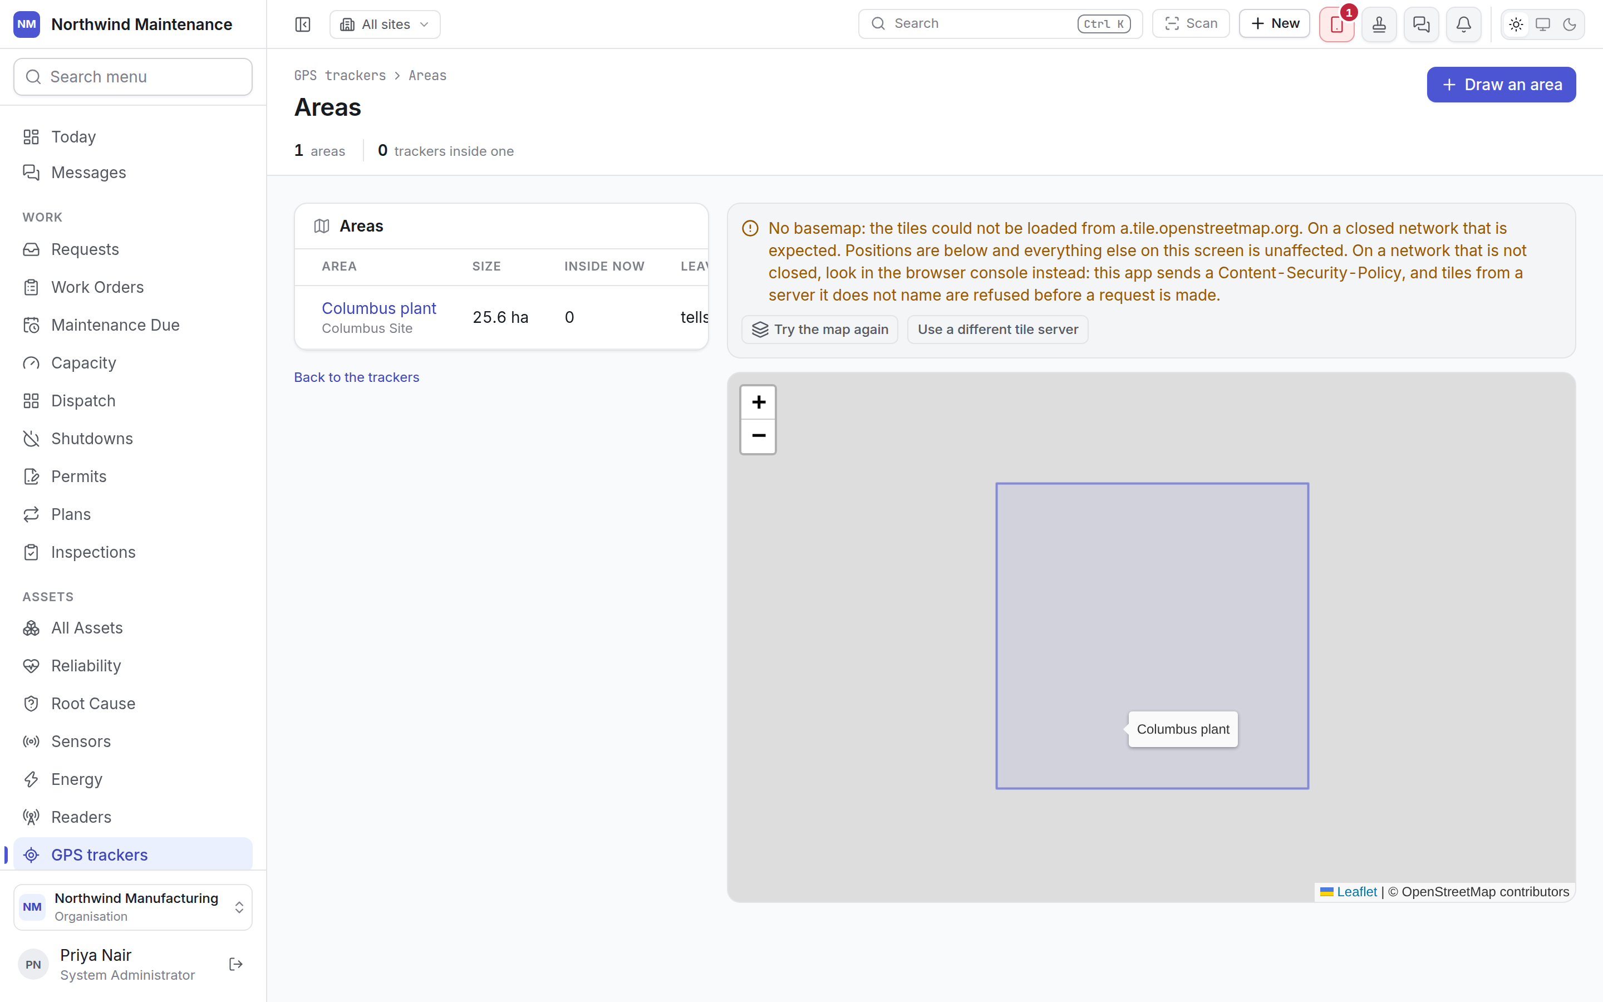The height and width of the screenshot is (1002, 1603).
Task: Open Columbus plant area link
Action: pyautogui.click(x=379, y=308)
